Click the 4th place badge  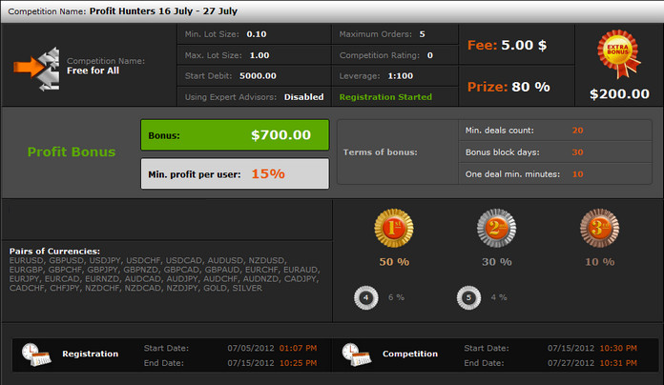coord(366,298)
